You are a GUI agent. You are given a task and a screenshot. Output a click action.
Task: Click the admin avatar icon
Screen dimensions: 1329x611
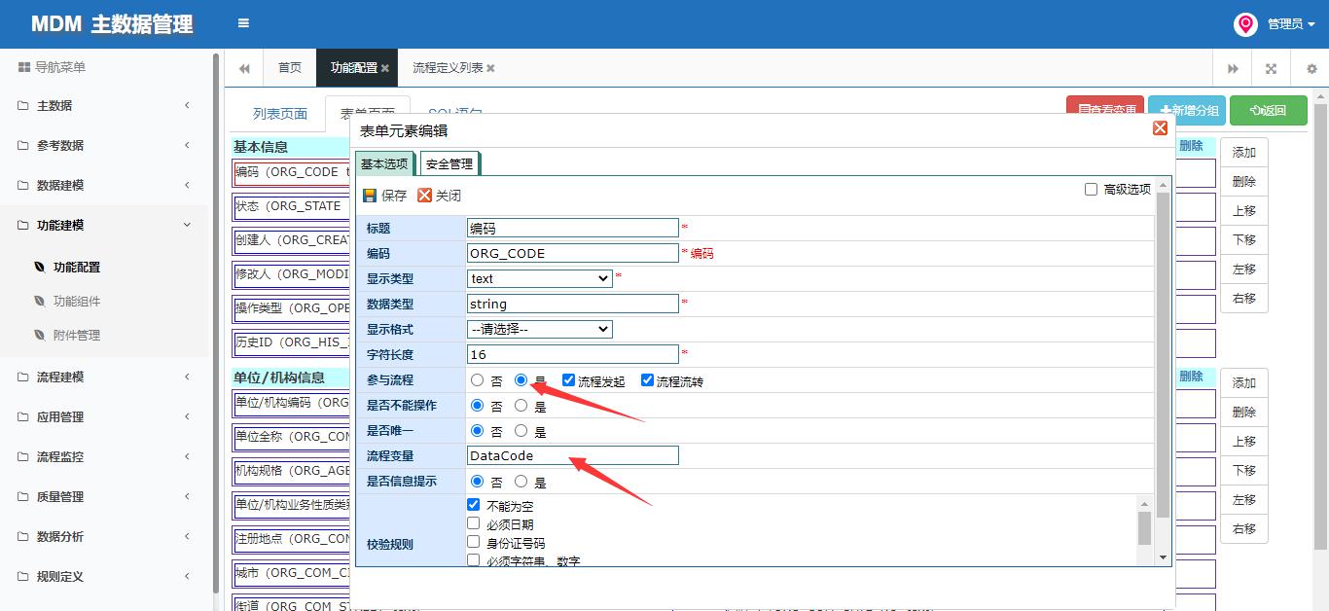click(1245, 24)
